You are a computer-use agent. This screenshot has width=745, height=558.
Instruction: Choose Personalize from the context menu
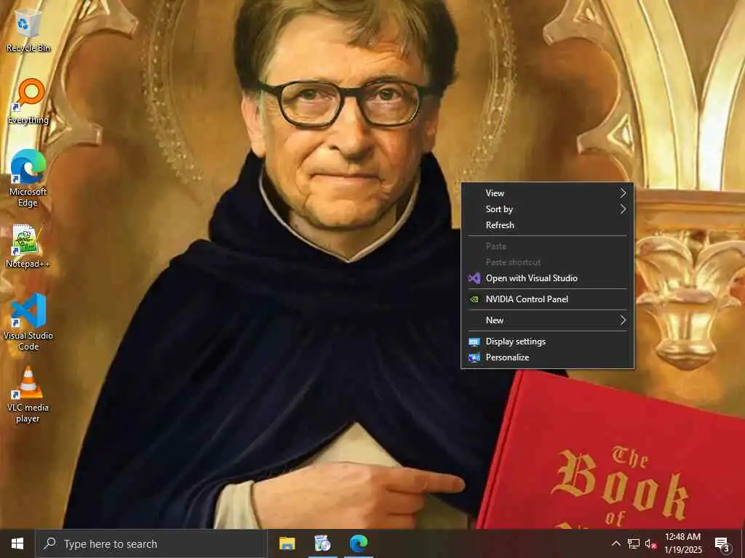(547, 357)
